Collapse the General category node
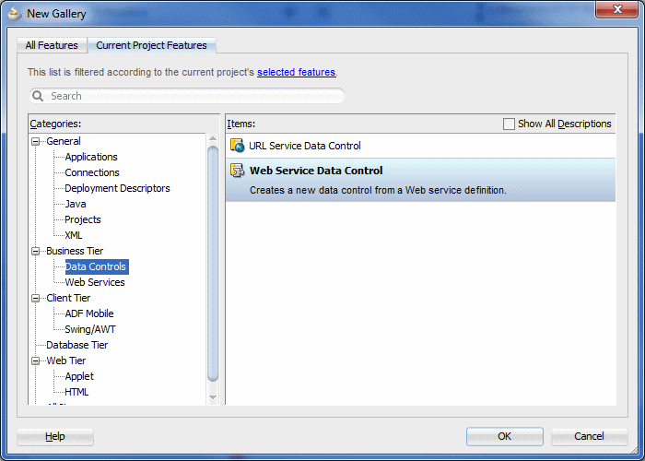 coord(37,142)
